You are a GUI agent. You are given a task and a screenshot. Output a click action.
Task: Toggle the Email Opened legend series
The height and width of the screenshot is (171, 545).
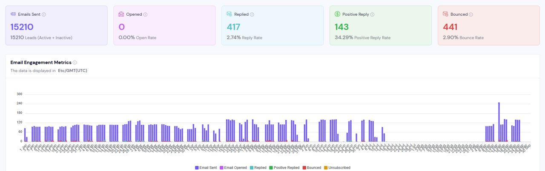coord(233,168)
